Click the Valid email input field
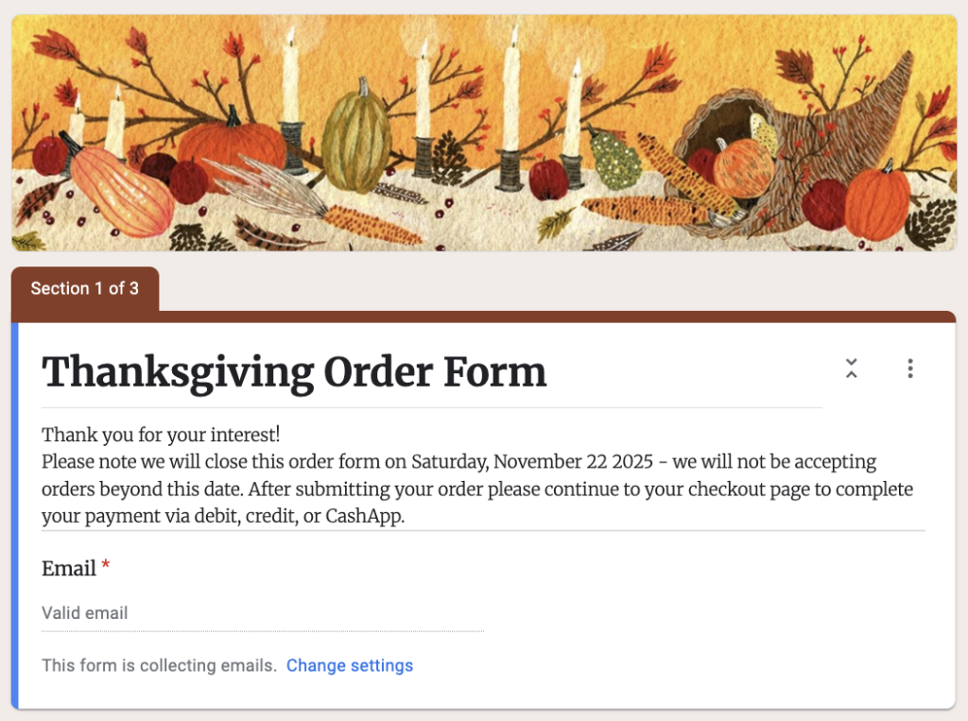The image size is (968, 721). click(x=189, y=612)
